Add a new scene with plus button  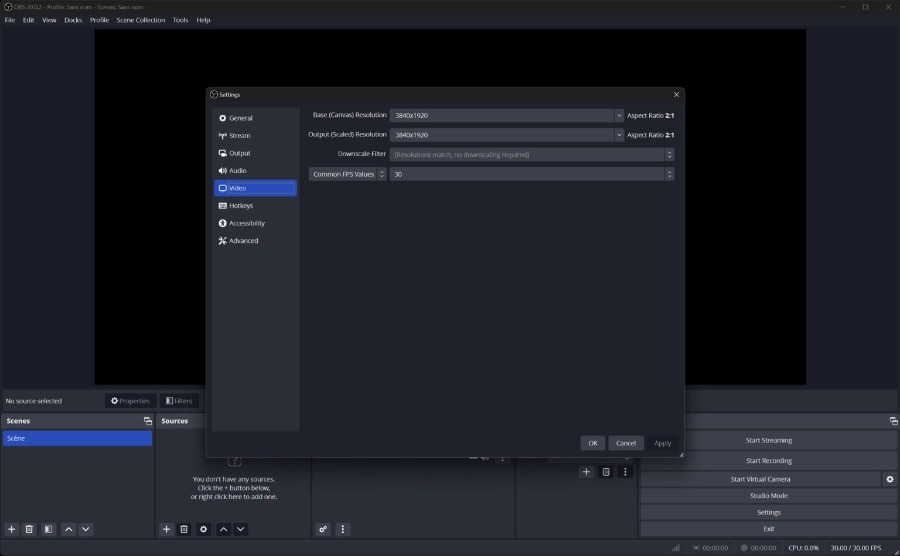click(12, 529)
